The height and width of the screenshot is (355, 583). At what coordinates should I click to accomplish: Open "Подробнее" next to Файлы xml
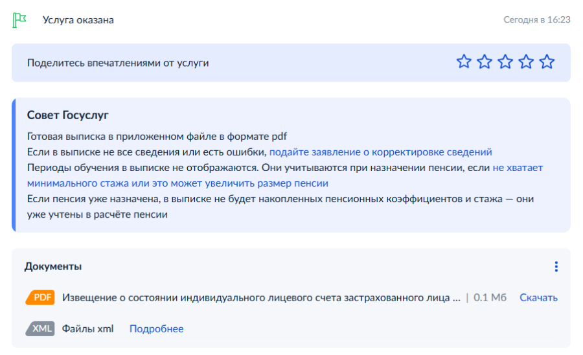156,328
